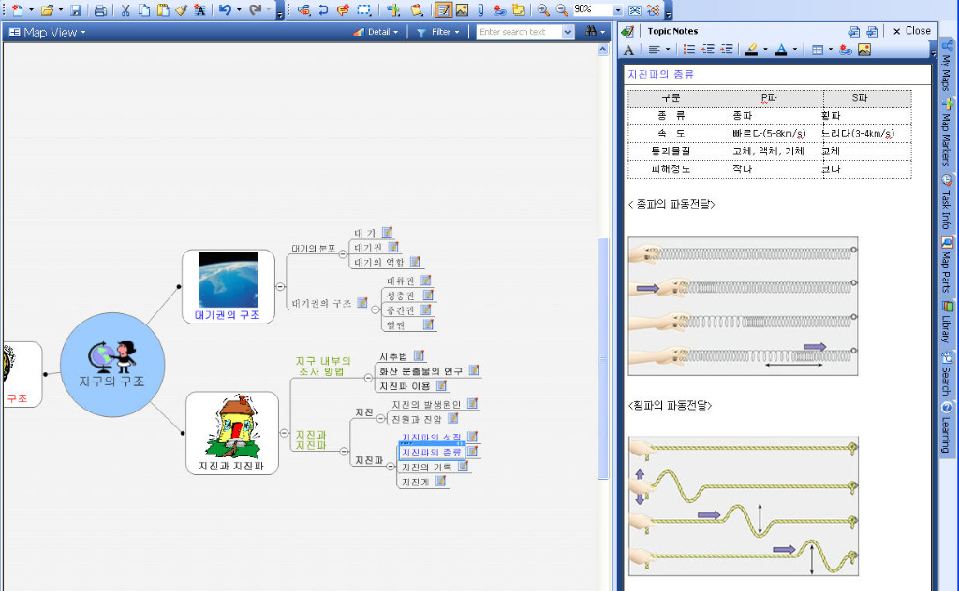Open the Map Markers side tab
Image resolution: width=959 pixels, height=591 pixels.
click(x=947, y=135)
